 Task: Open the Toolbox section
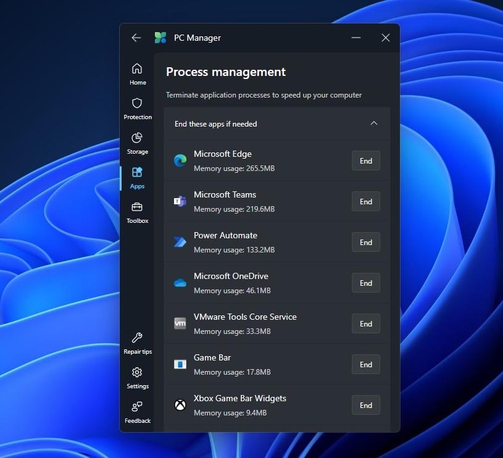click(x=137, y=212)
